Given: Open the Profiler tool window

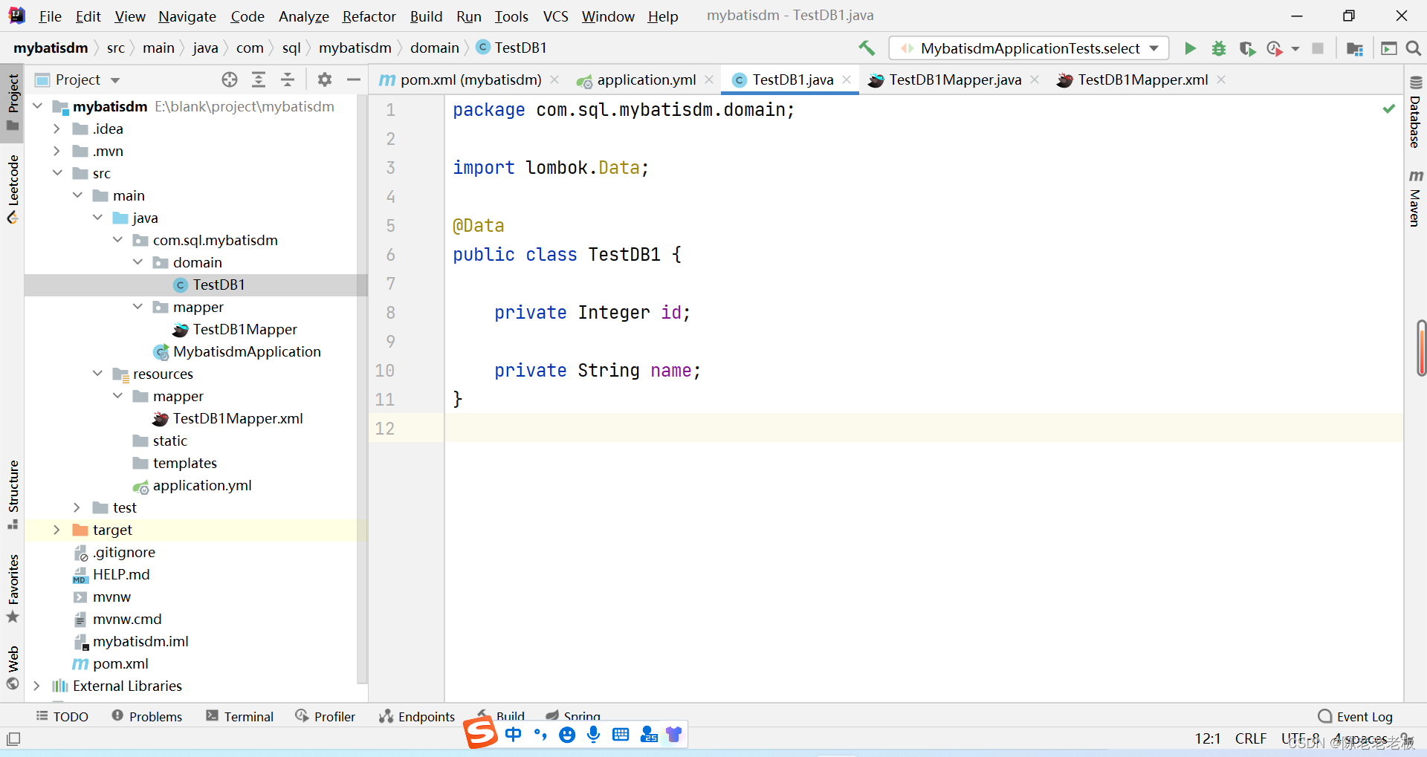Looking at the screenshot, I should pyautogui.click(x=325, y=716).
